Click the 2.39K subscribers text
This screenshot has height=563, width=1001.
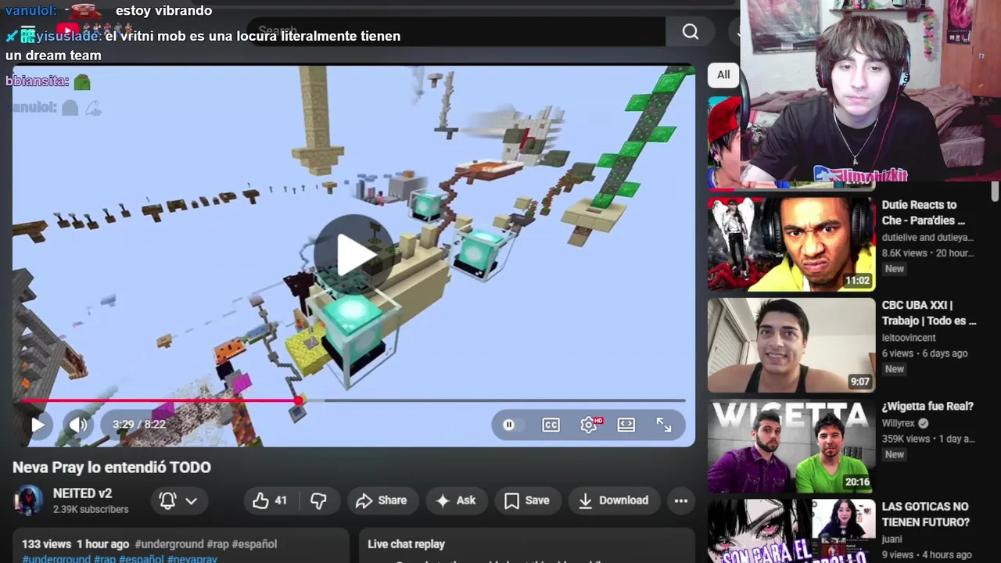coord(91,510)
